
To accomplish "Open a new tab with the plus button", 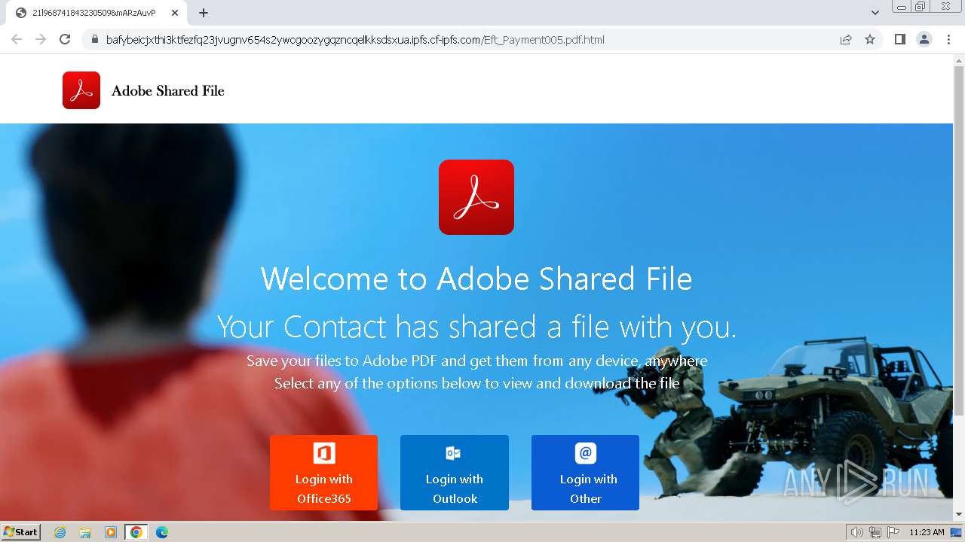I will point(204,13).
